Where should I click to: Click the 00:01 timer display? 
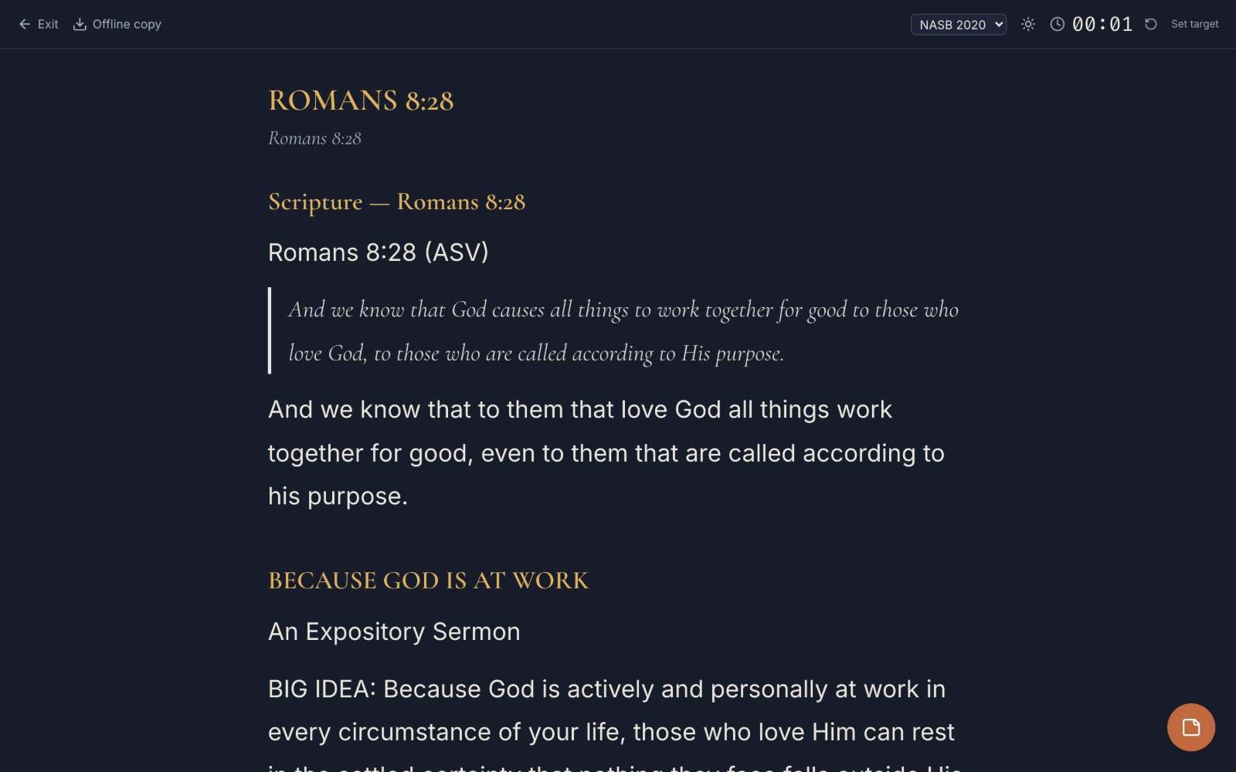tap(1102, 24)
